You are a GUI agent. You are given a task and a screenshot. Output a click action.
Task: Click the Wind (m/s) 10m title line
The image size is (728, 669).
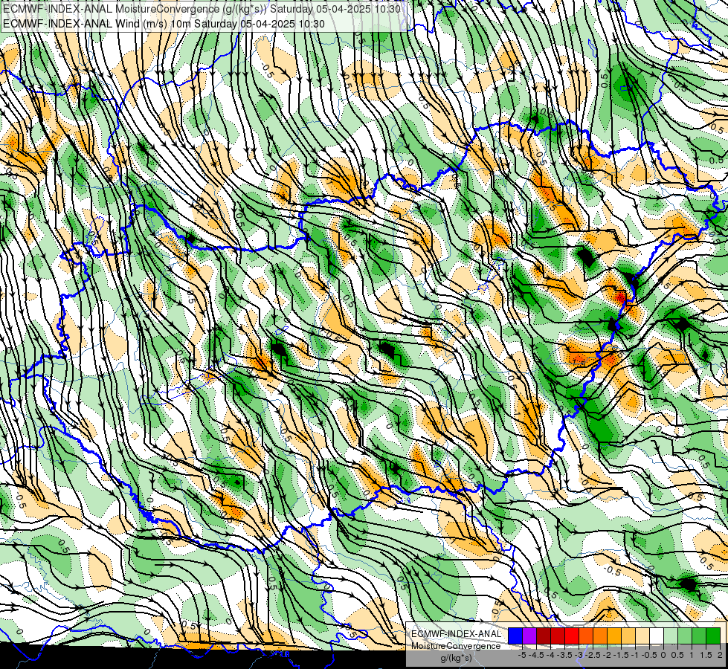[x=164, y=23]
